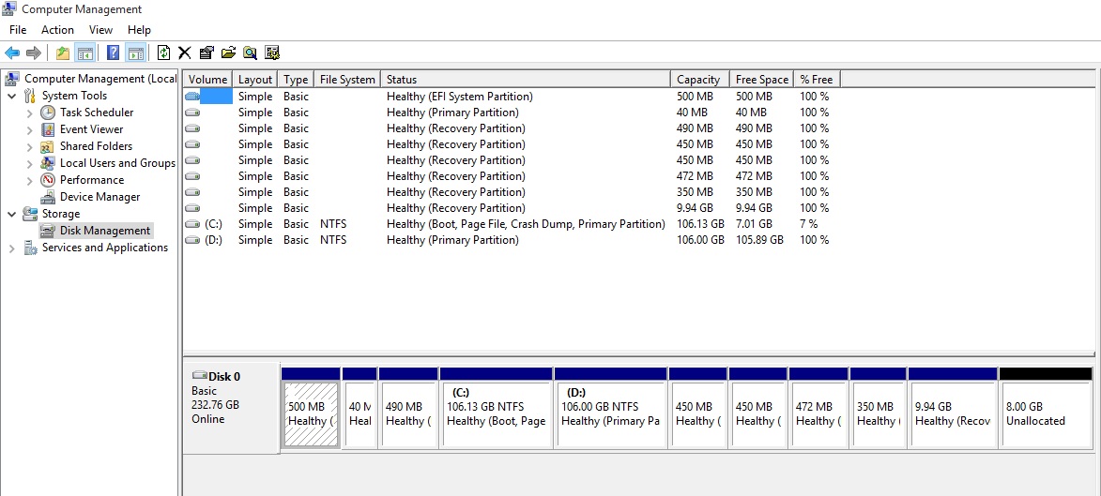Click the Back arrow toolbar icon
This screenshot has height=496, width=1101.
click(x=12, y=53)
